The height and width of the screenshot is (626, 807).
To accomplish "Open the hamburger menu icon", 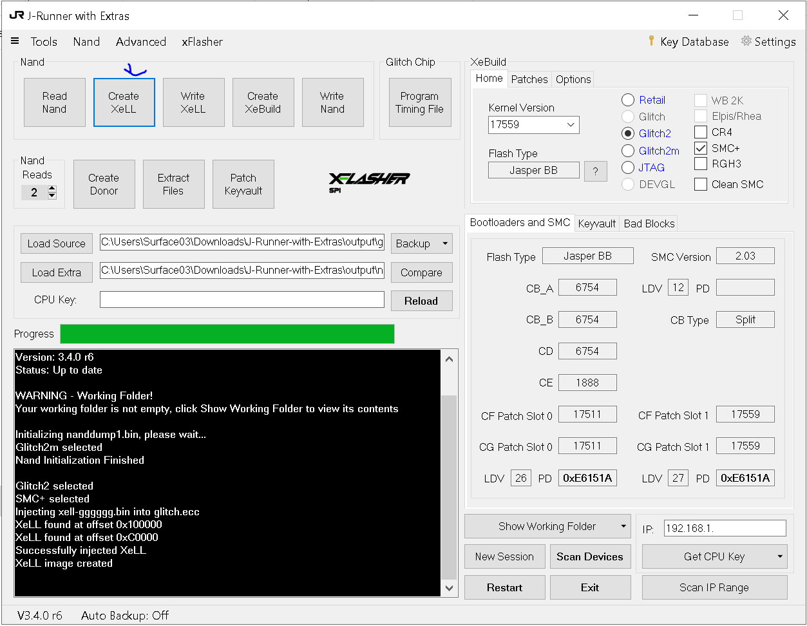I will 15,41.
